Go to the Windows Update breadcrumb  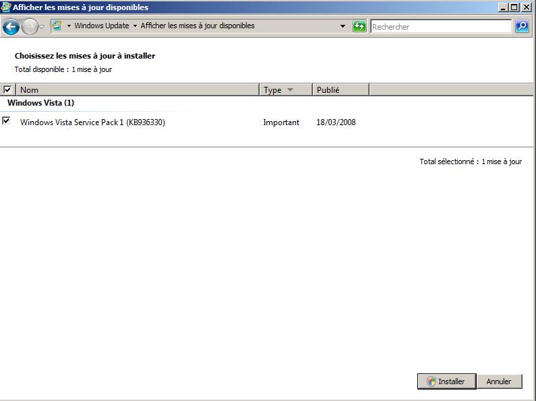click(x=102, y=26)
